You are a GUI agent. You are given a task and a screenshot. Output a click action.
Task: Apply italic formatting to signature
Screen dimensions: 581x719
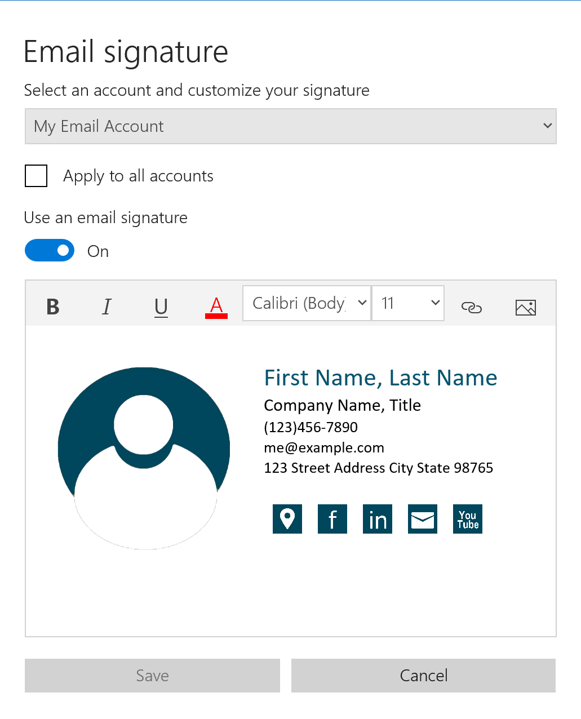click(107, 307)
